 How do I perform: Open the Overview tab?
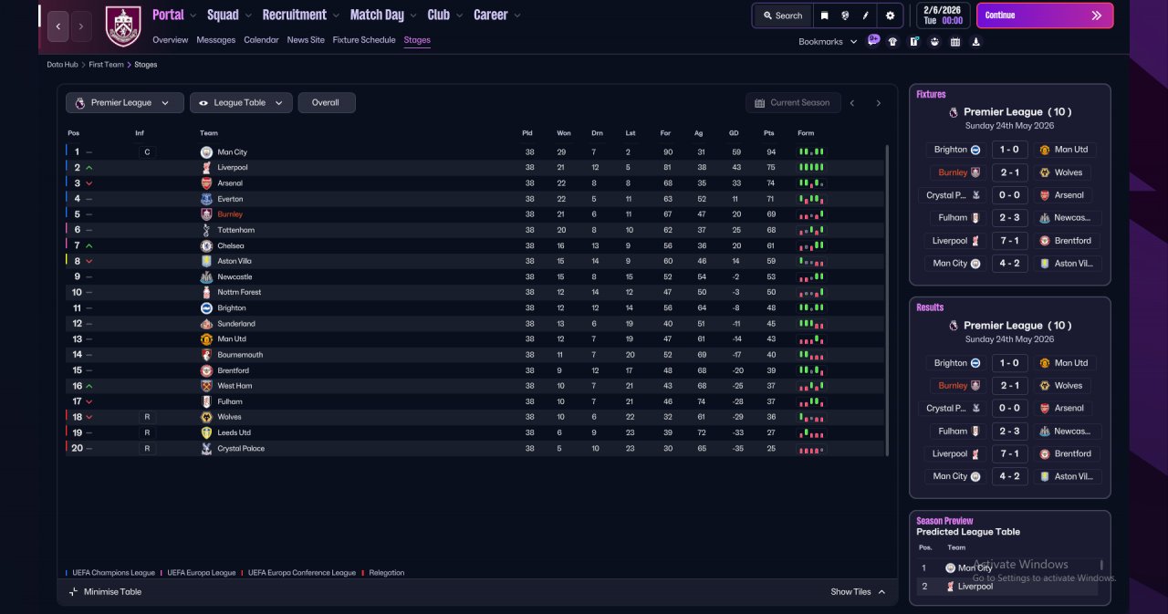point(170,40)
